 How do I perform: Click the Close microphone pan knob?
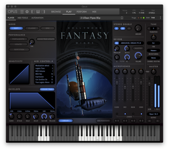tap(117, 72)
